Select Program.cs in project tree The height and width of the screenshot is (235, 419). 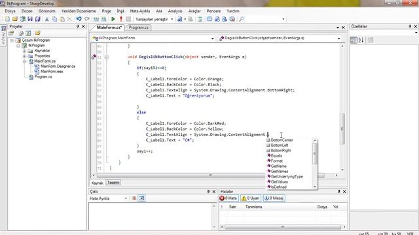[43, 77]
